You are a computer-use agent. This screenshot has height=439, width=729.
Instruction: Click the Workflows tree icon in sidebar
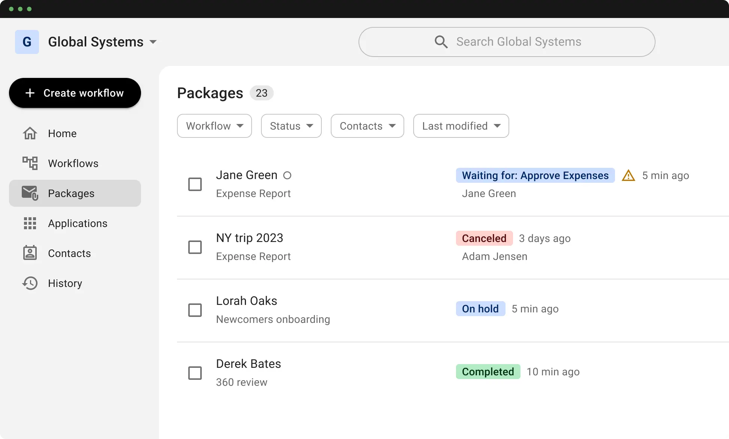pyautogui.click(x=30, y=163)
